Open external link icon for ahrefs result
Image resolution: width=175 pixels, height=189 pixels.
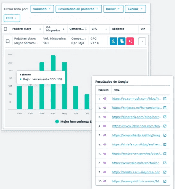pos(165,144)
